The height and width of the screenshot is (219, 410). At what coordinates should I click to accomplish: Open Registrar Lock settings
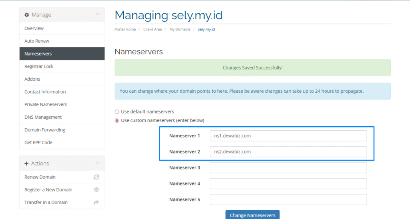coord(39,66)
